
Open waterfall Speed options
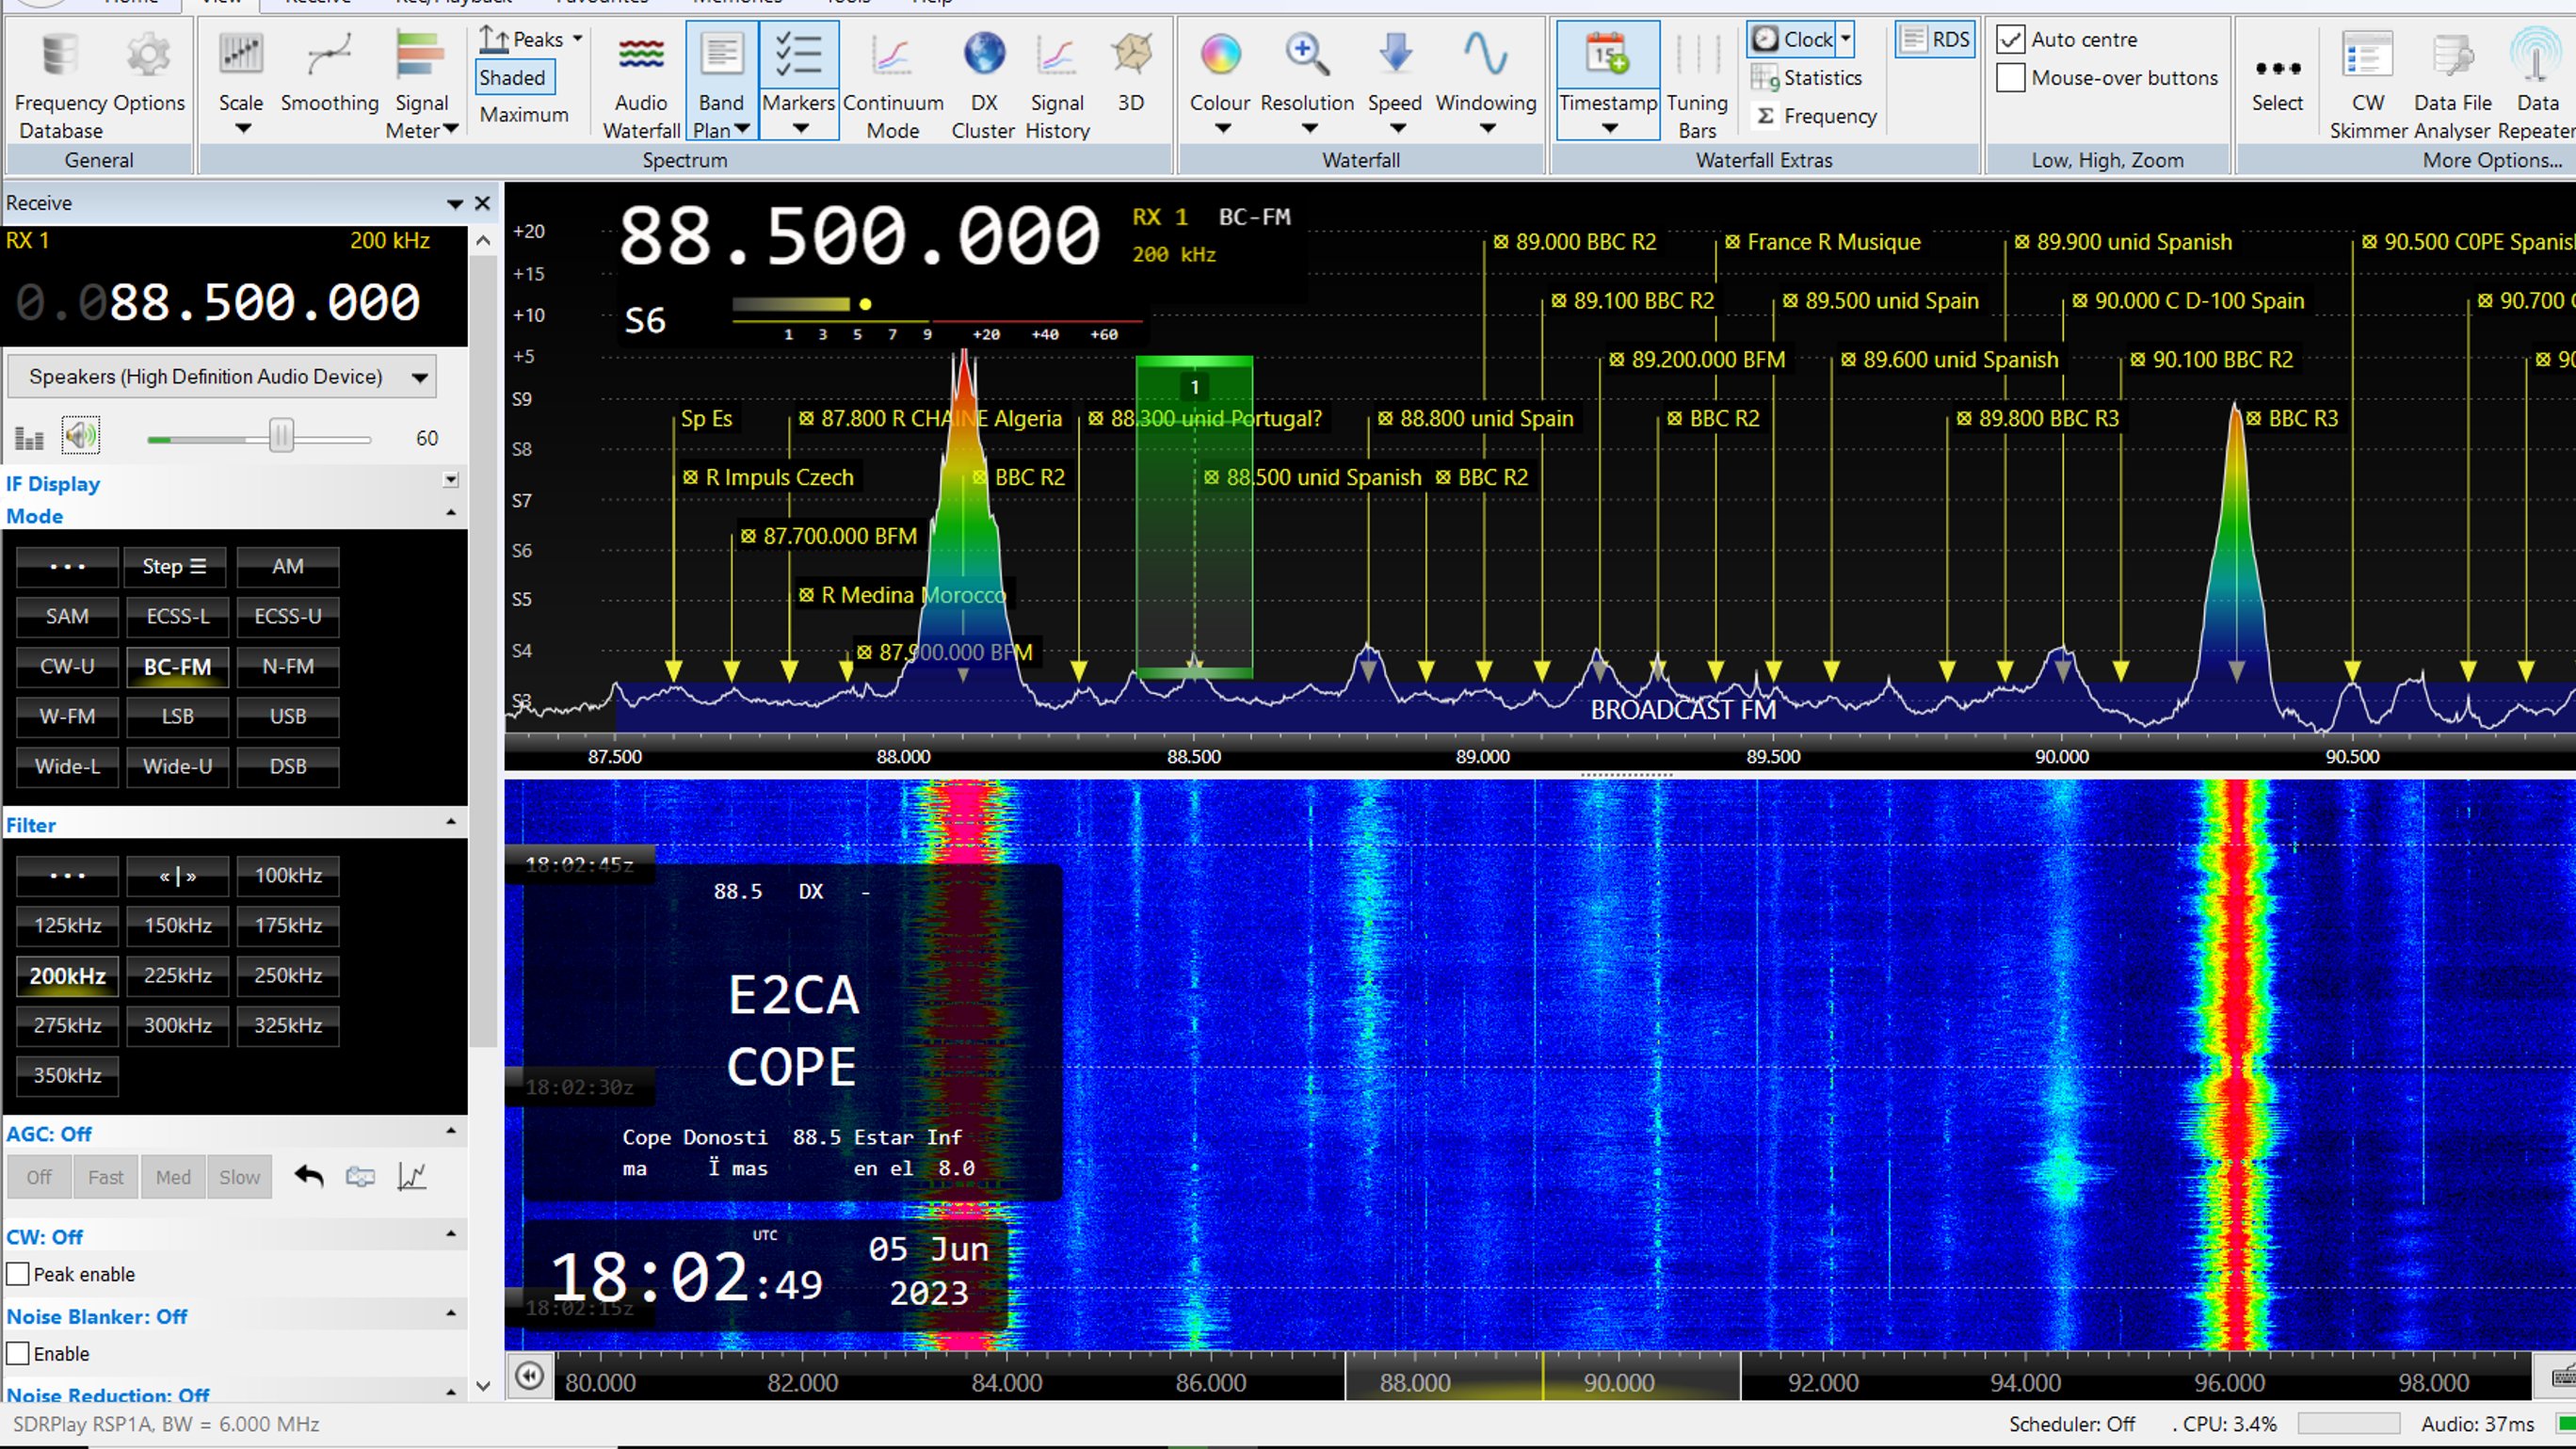(x=1395, y=84)
